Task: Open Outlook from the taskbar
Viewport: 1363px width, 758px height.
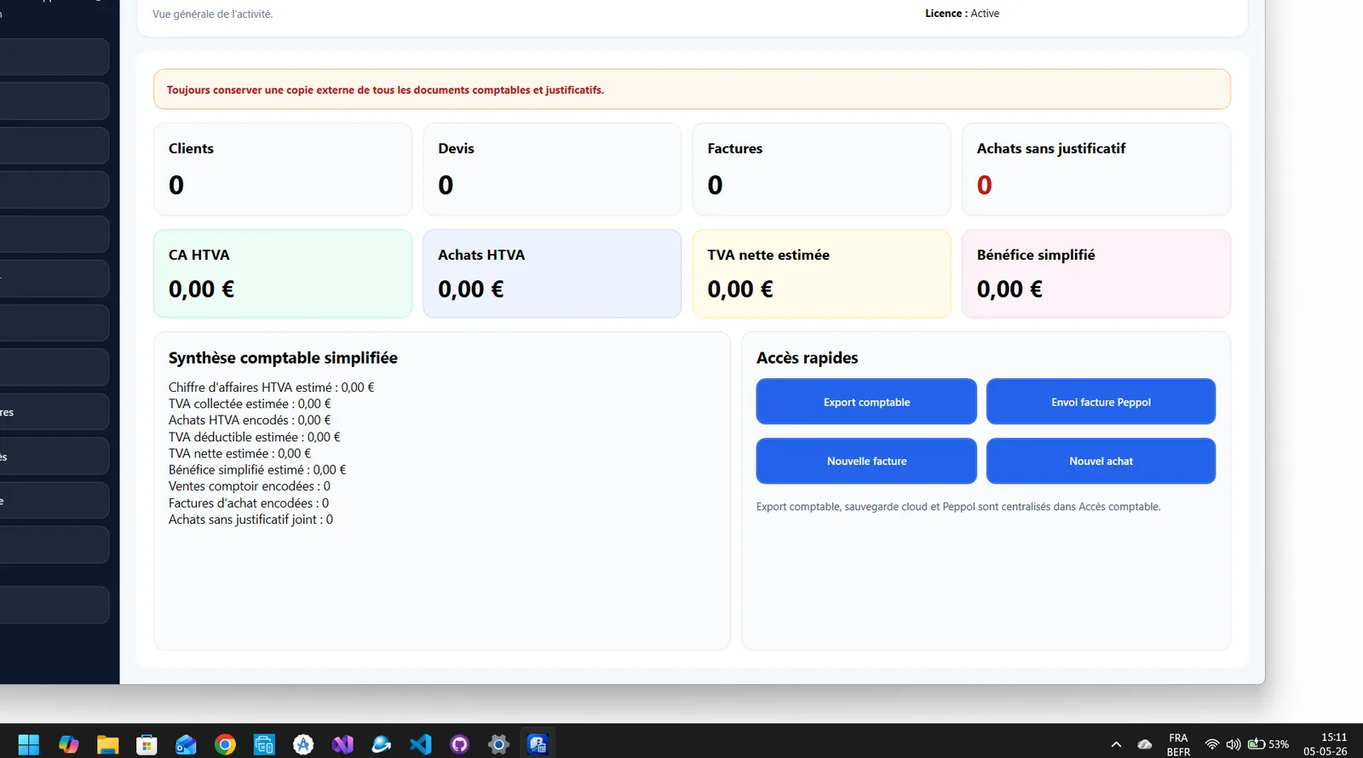Action: pyautogui.click(x=186, y=744)
